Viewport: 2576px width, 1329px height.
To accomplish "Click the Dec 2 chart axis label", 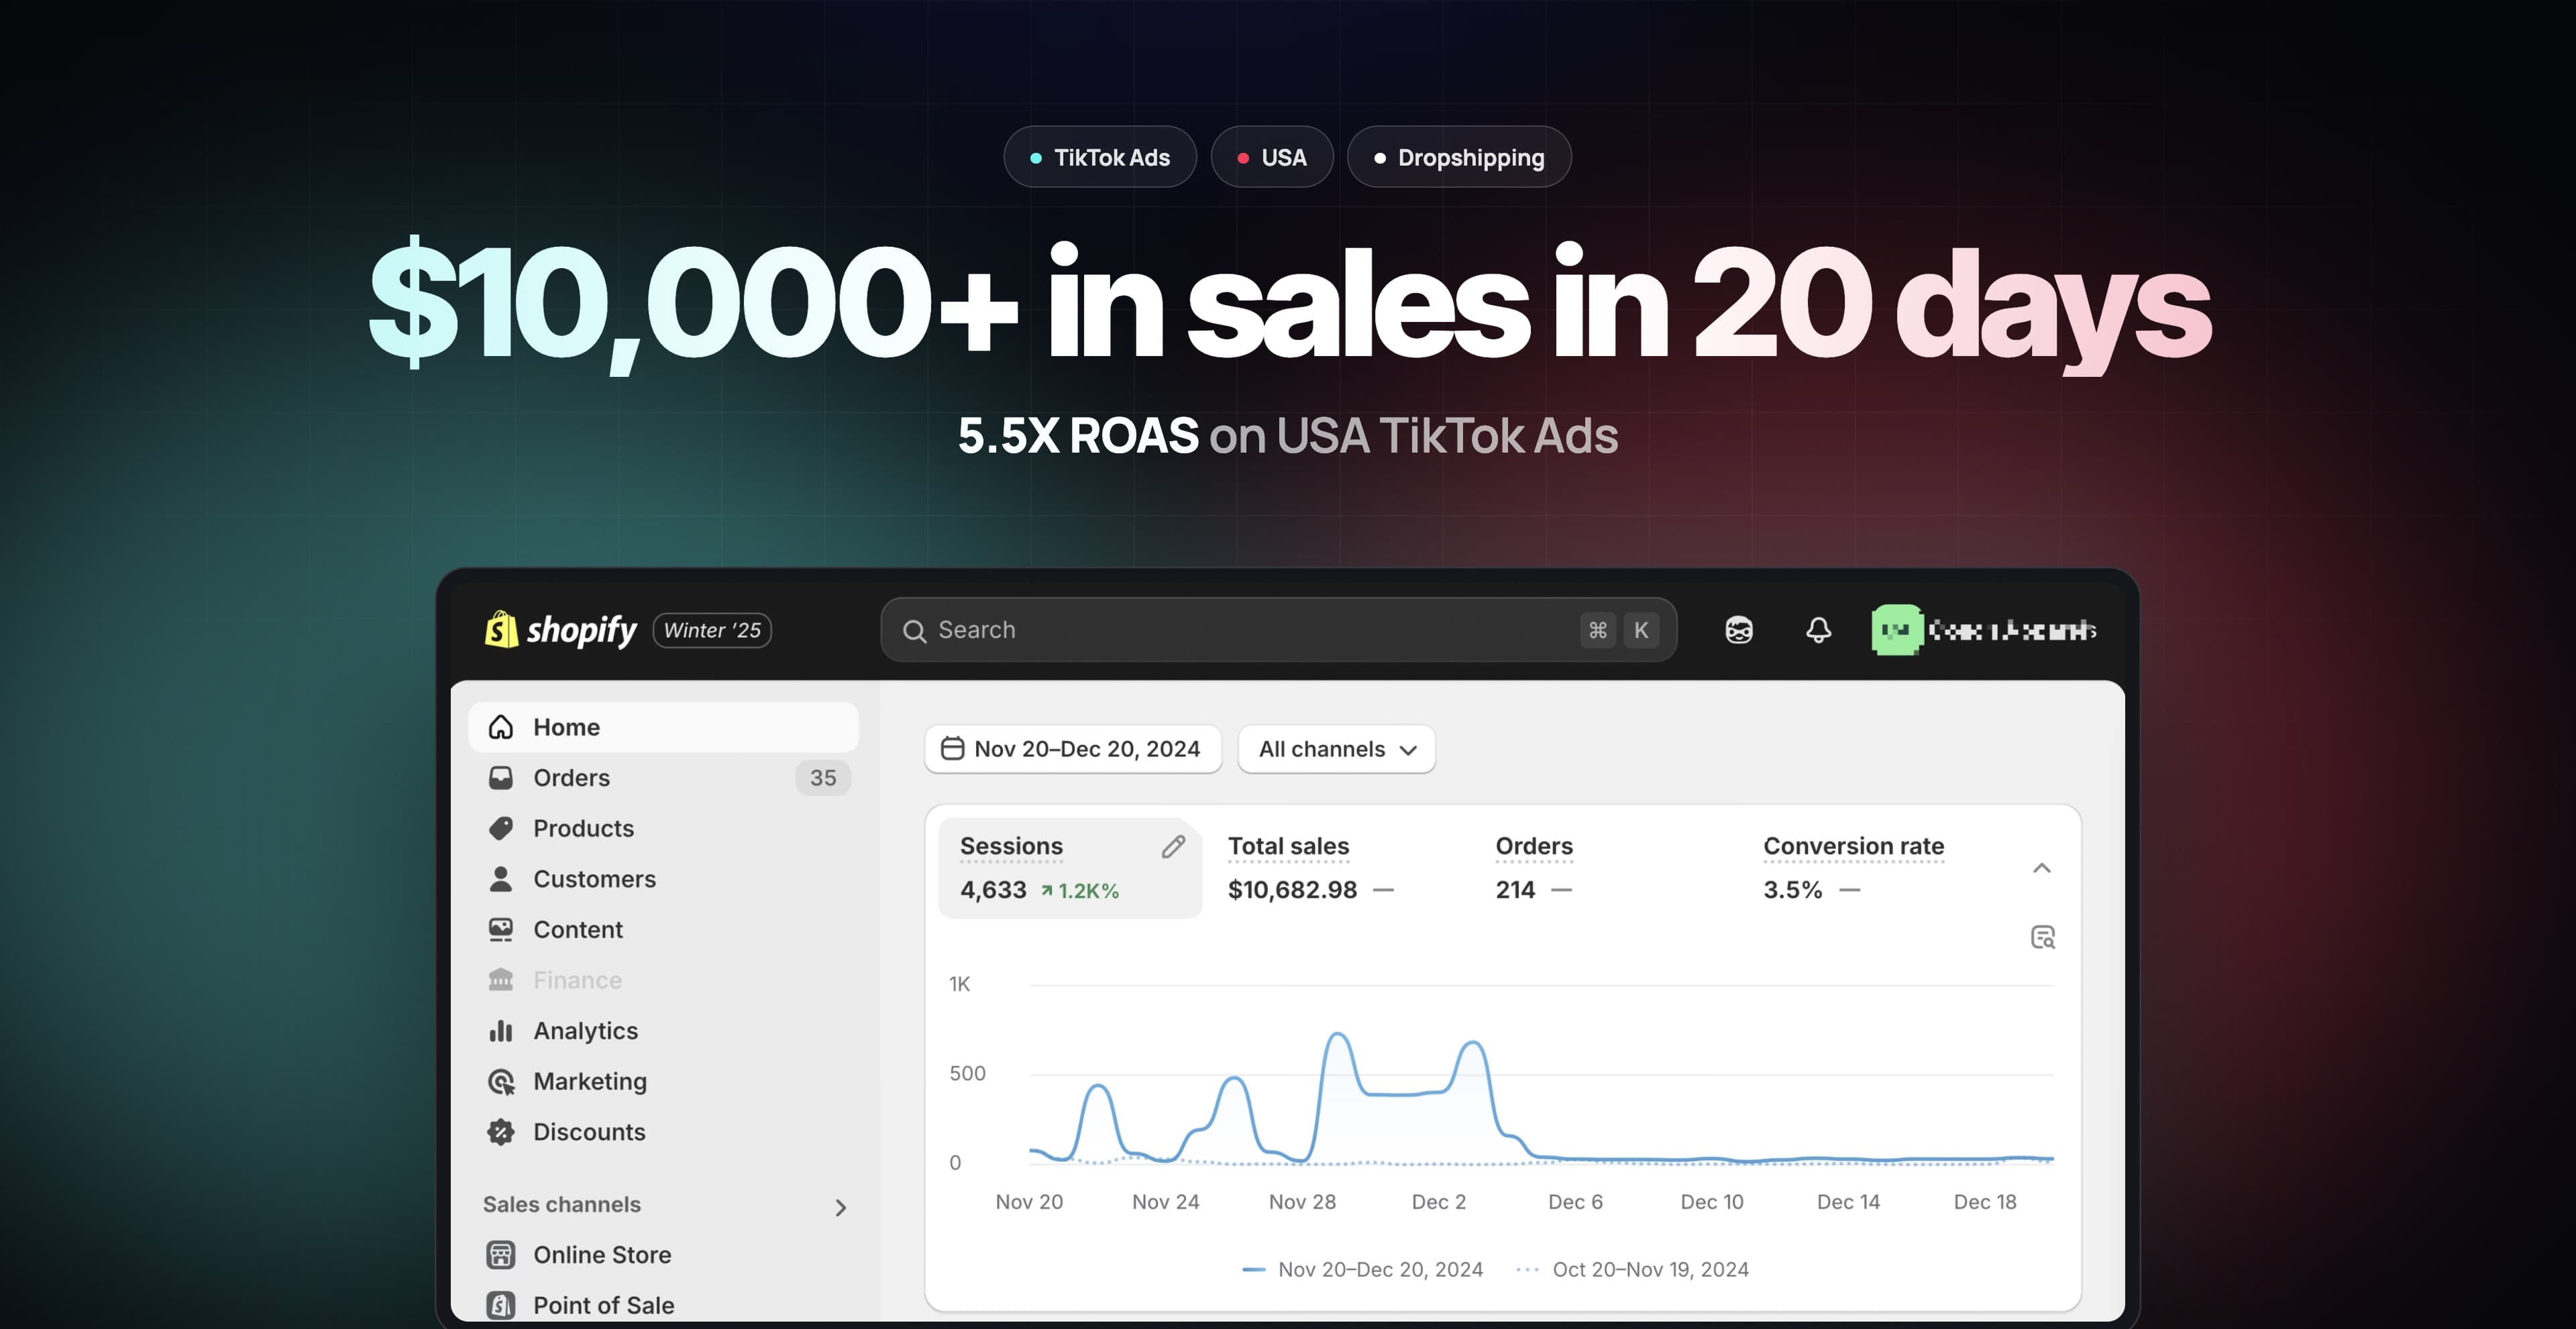I will (1439, 1202).
